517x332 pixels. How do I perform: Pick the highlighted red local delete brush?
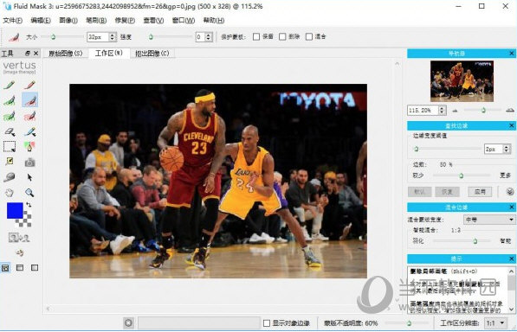pyautogui.click(x=29, y=100)
